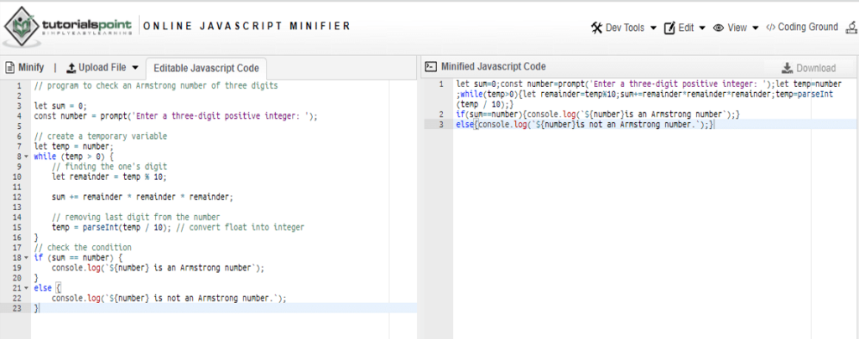
Task: Click the Edit pencil icon
Action: pyautogui.click(x=669, y=28)
